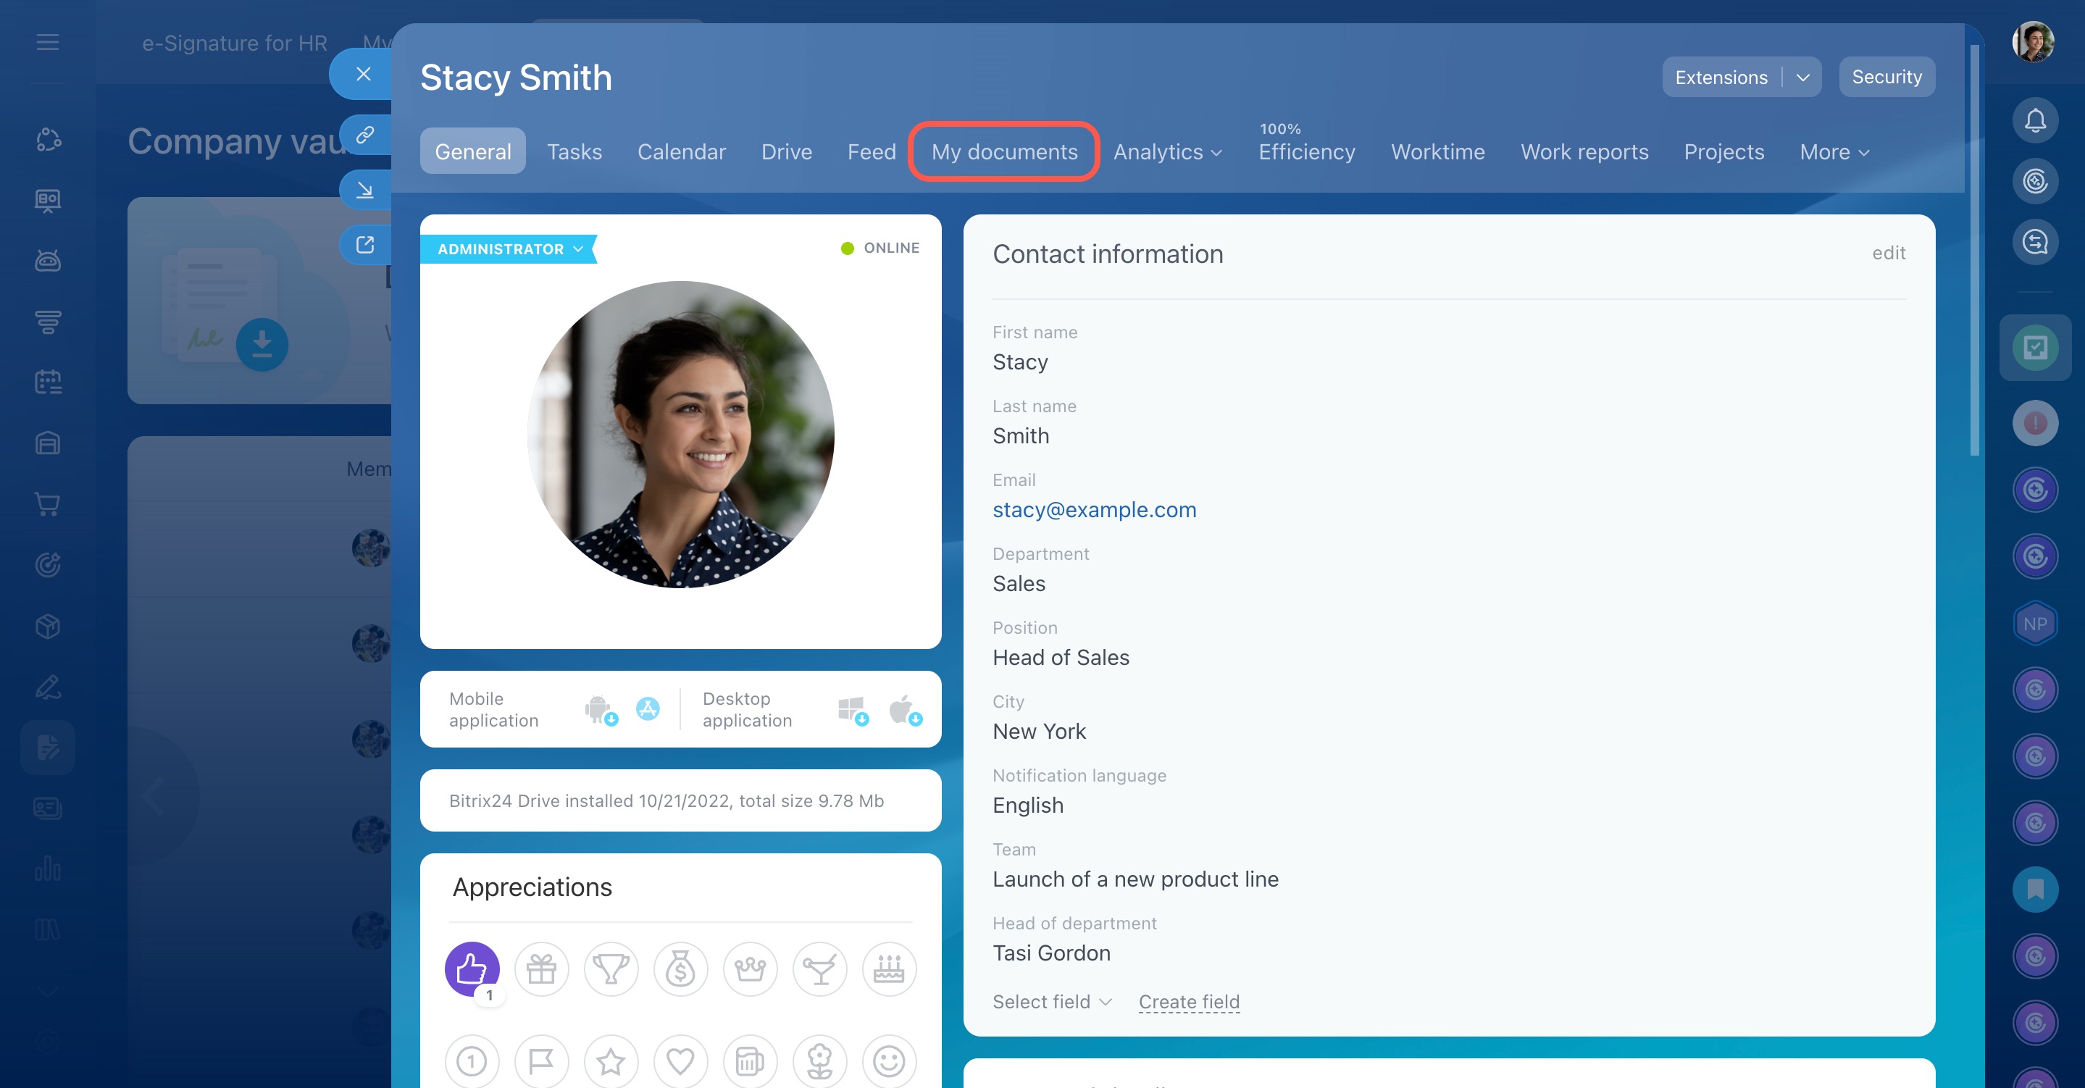The height and width of the screenshot is (1088, 2085).
Task: Give a thumbs-up appreciation
Action: (x=472, y=969)
